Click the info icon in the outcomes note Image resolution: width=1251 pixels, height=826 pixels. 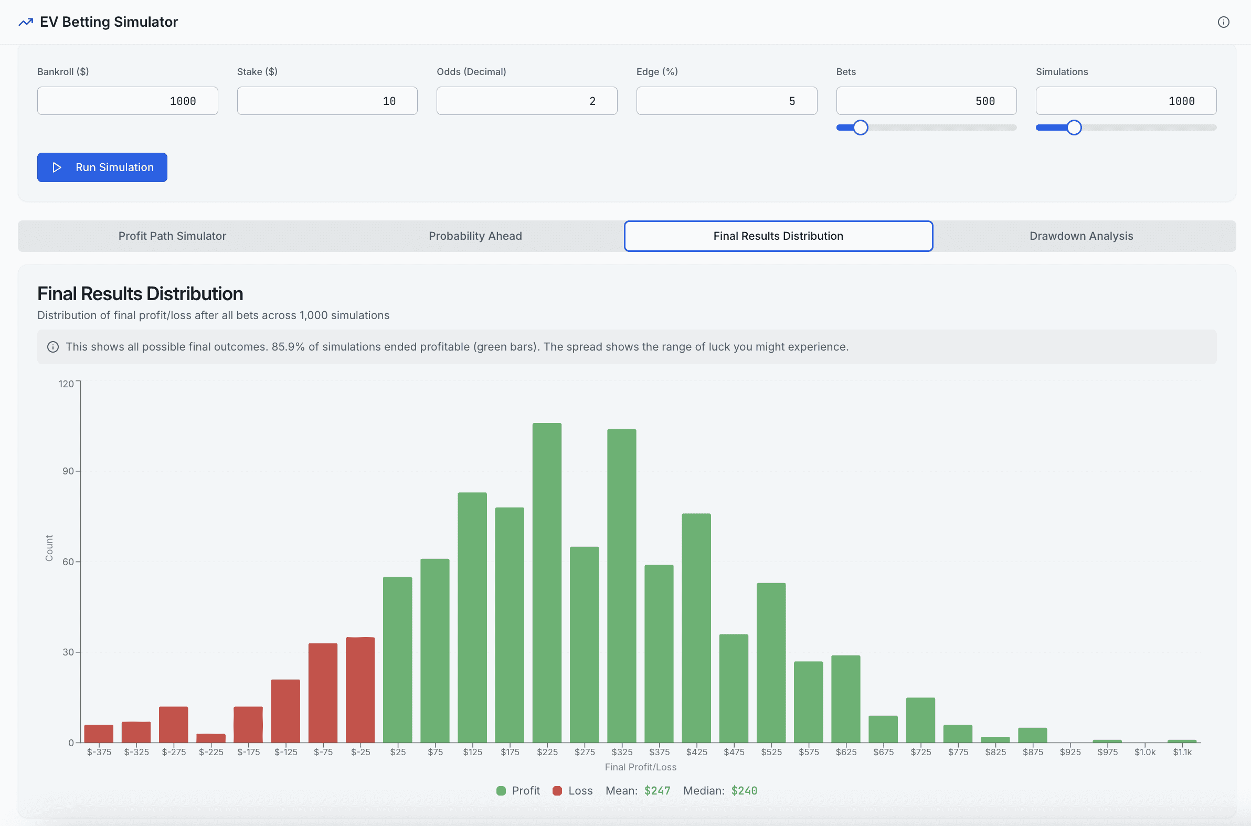pos(52,347)
